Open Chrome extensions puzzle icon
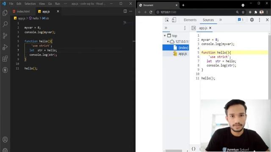This screenshot has width=271, height=152. tap(256, 12)
